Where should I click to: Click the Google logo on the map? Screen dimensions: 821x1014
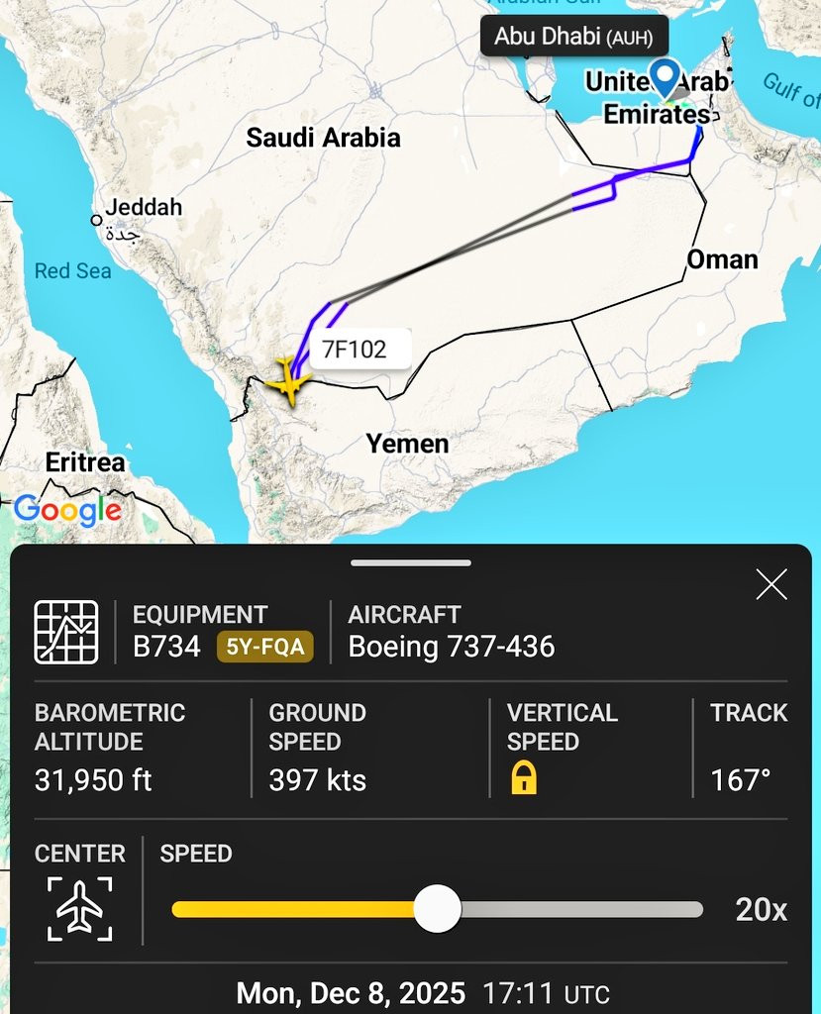[68, 511]
